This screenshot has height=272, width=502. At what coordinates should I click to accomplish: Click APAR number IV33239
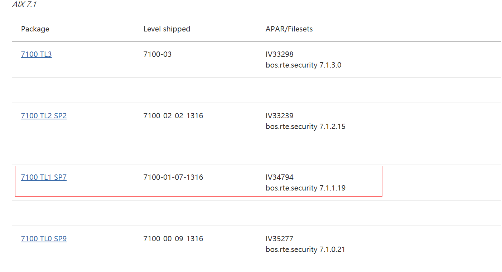coord(279,116)
